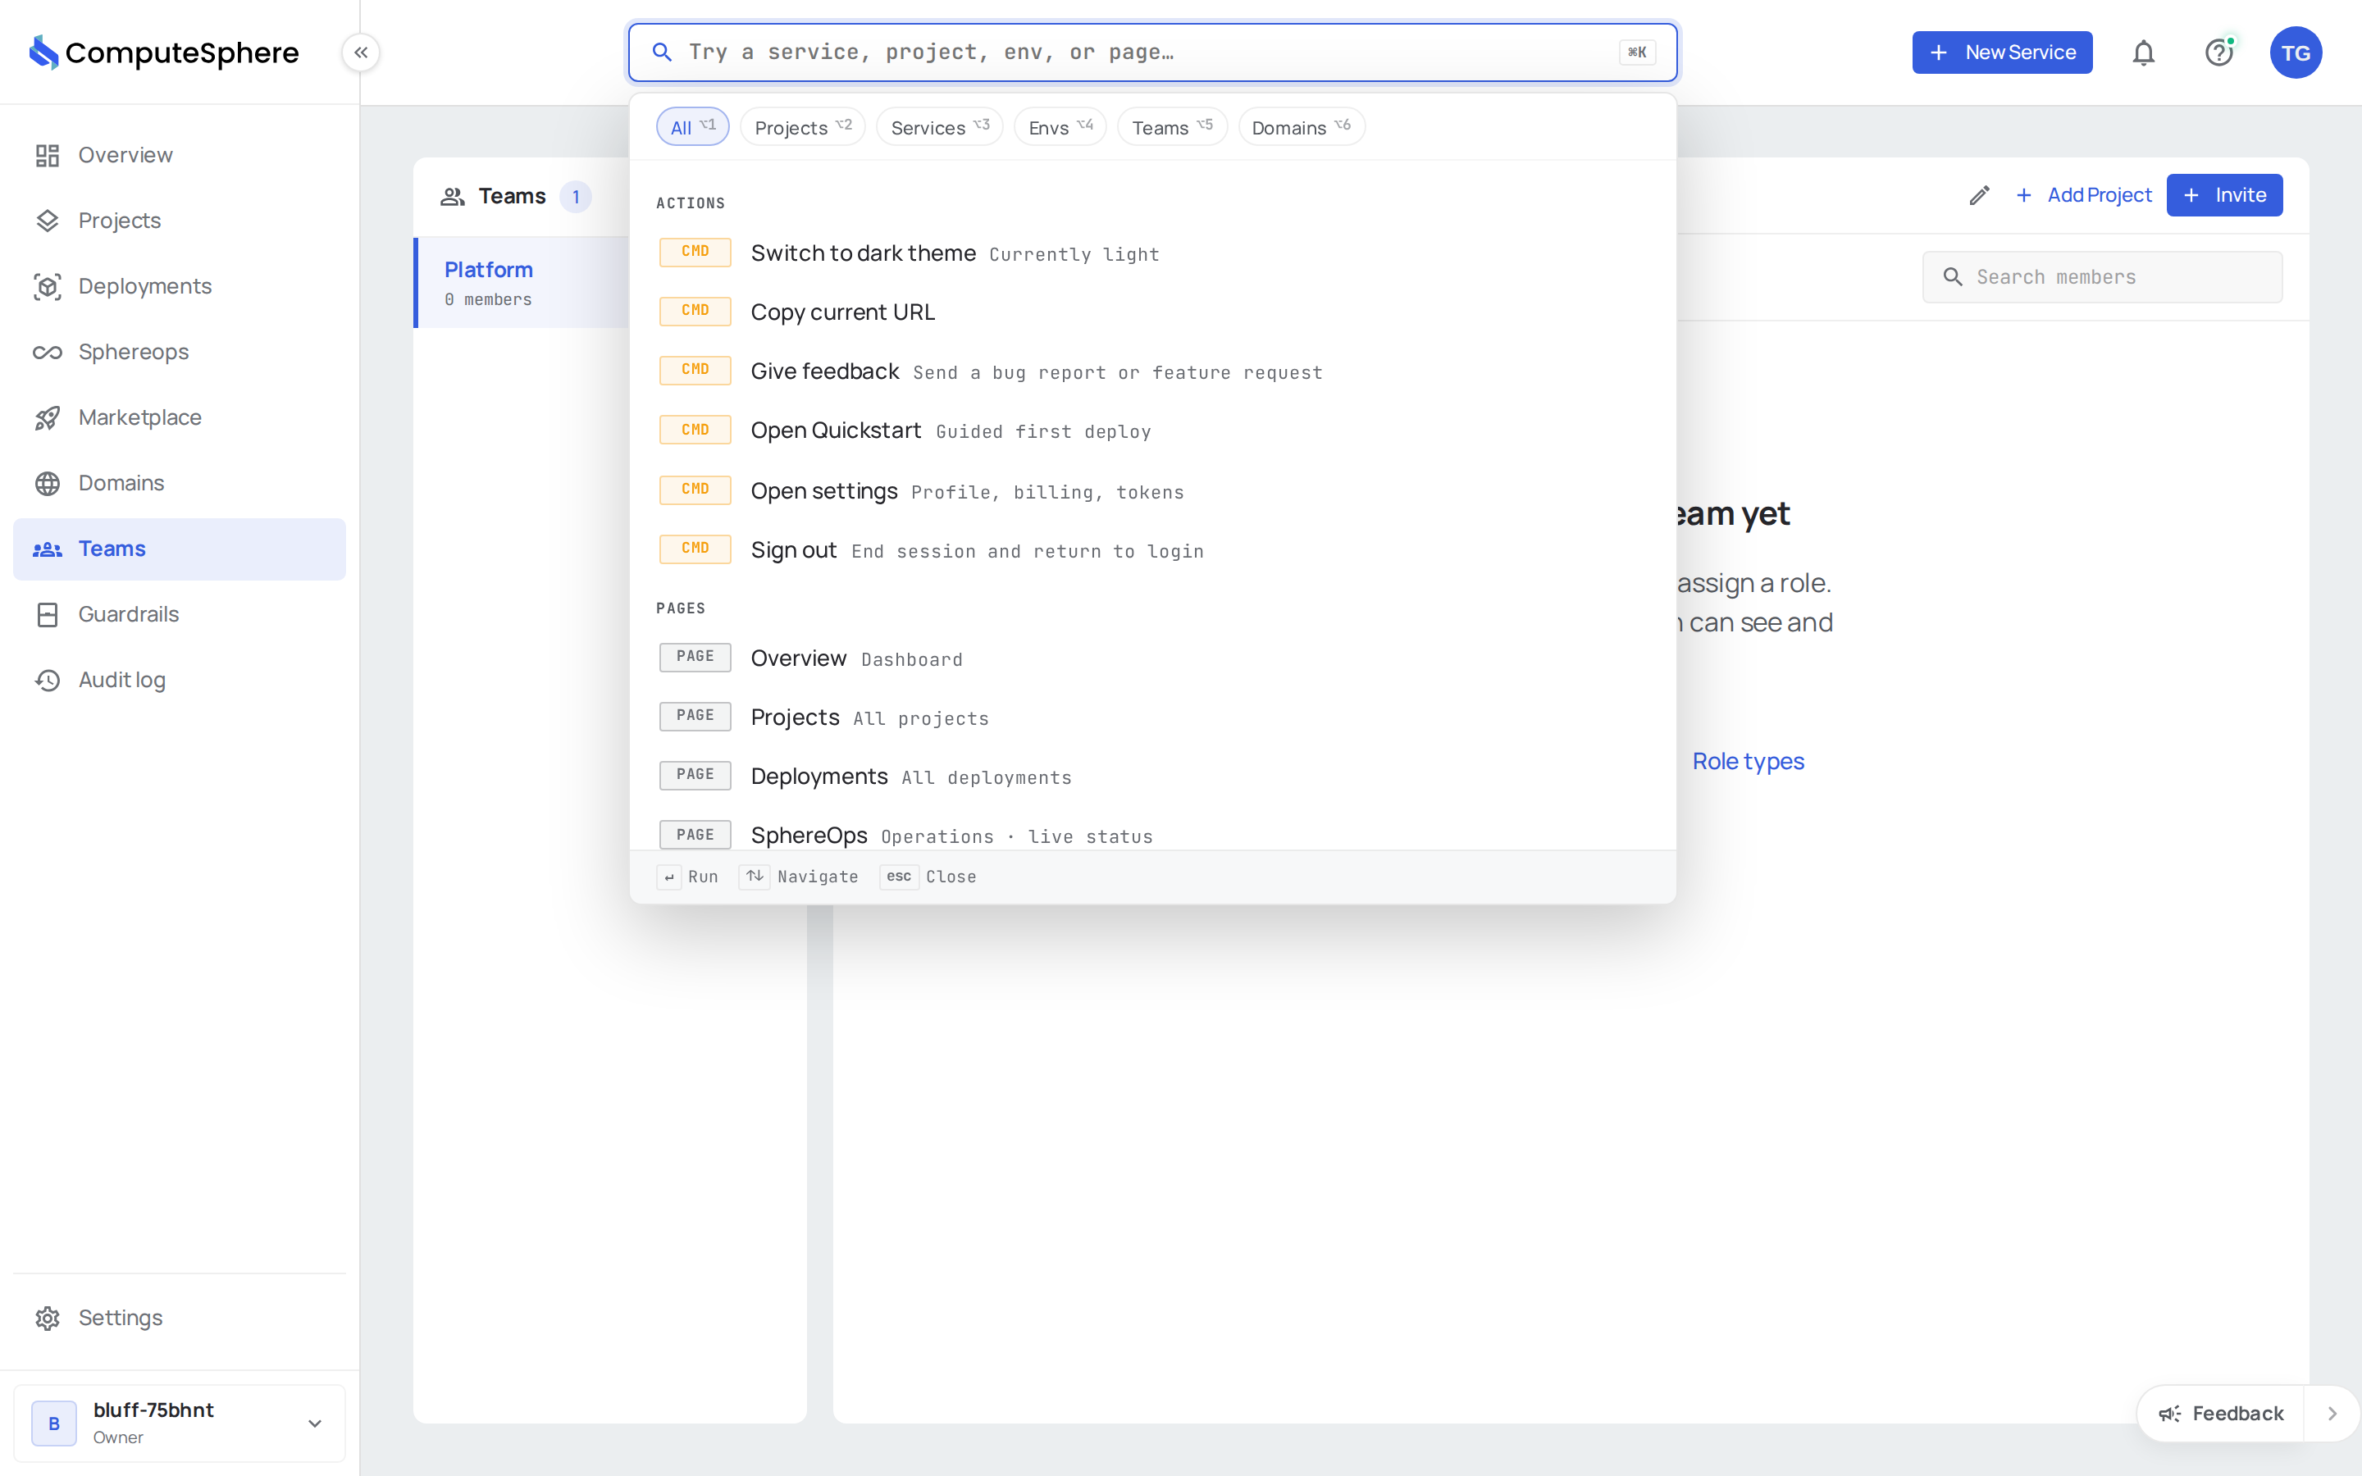Go to Projects in the sidebar
Viewport: 2362px width, 1476px height.
coord(180,221)
